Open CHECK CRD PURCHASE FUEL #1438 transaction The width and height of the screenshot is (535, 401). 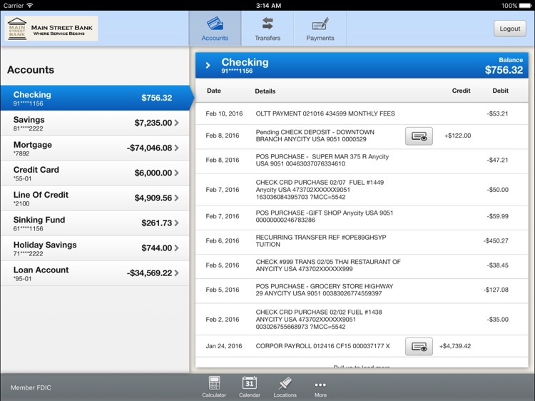362,320
